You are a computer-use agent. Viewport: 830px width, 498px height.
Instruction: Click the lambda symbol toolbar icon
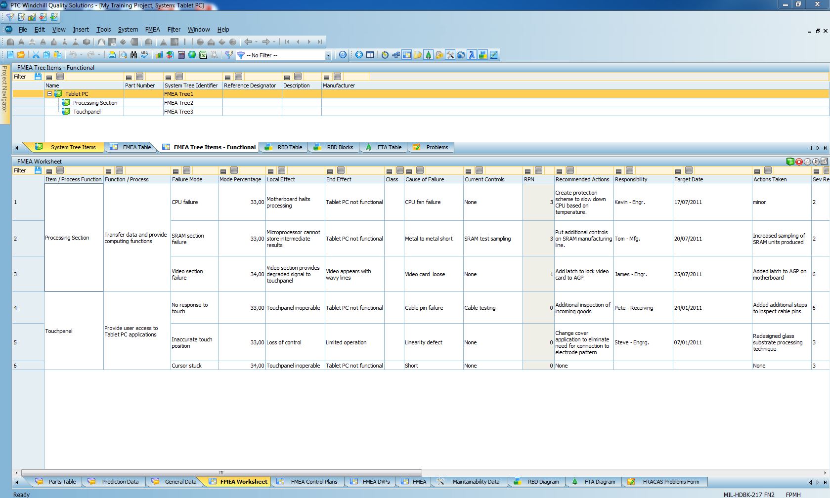coord(472,55)
